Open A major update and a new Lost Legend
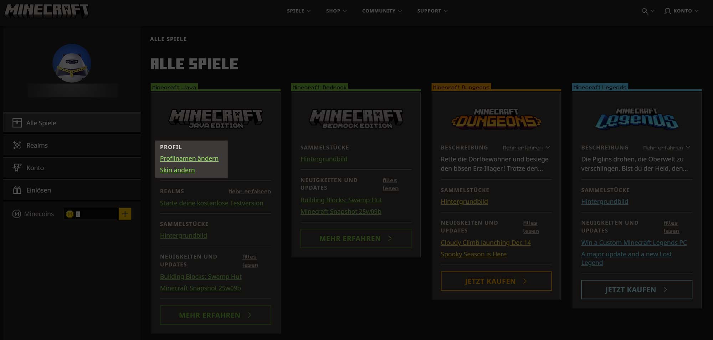 [x=626, y=258]
